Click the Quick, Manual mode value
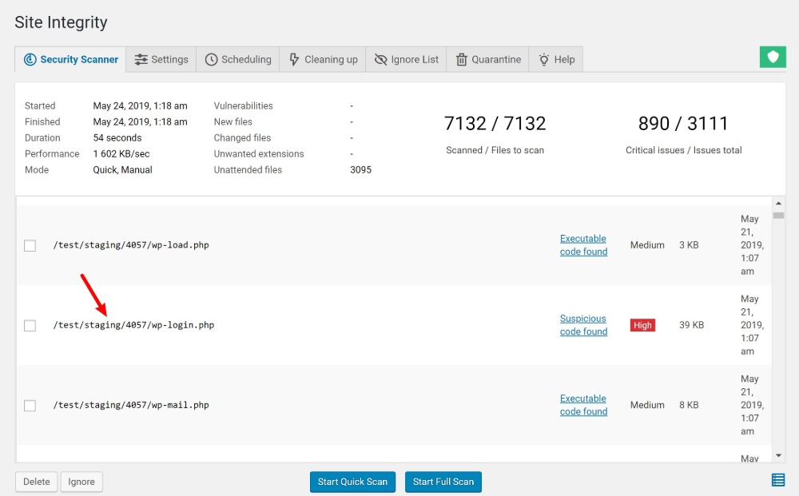 point(122,170)
